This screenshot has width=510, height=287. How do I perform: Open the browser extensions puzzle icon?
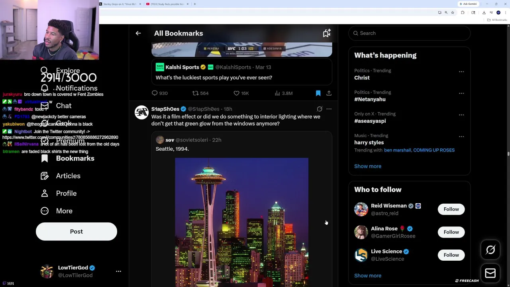point(463,12)
